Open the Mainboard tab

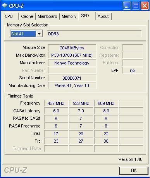(47, 16)
